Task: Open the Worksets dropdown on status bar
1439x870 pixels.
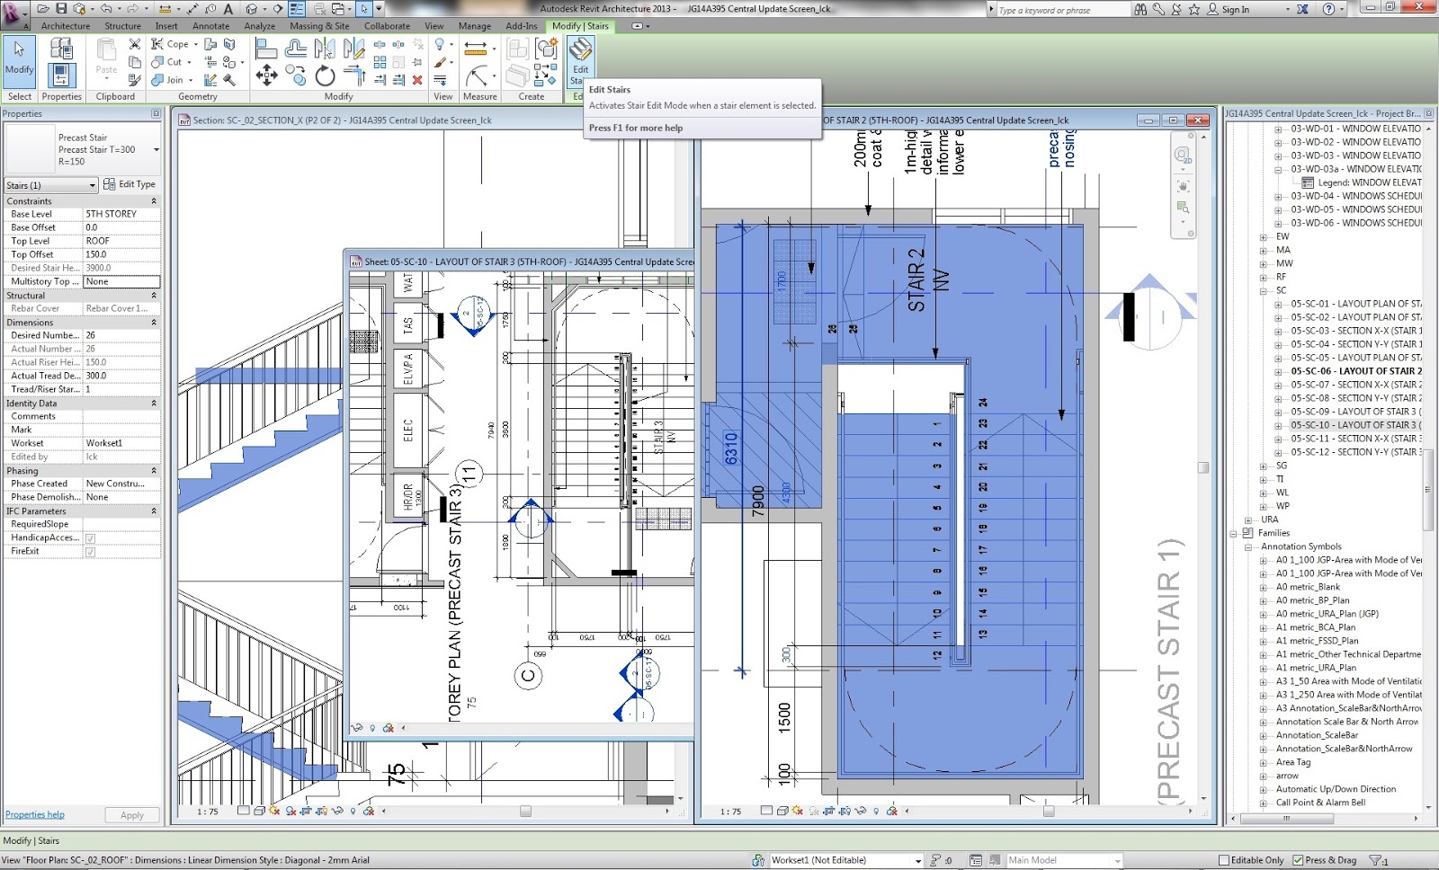Action: (x=919, y=860)
